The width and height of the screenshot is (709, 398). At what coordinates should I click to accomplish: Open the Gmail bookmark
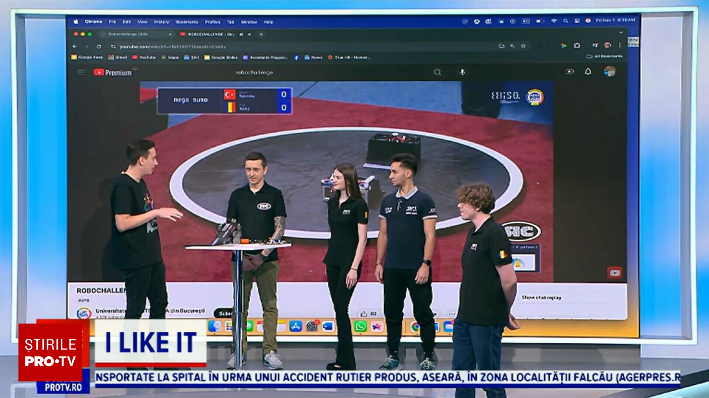117,57
